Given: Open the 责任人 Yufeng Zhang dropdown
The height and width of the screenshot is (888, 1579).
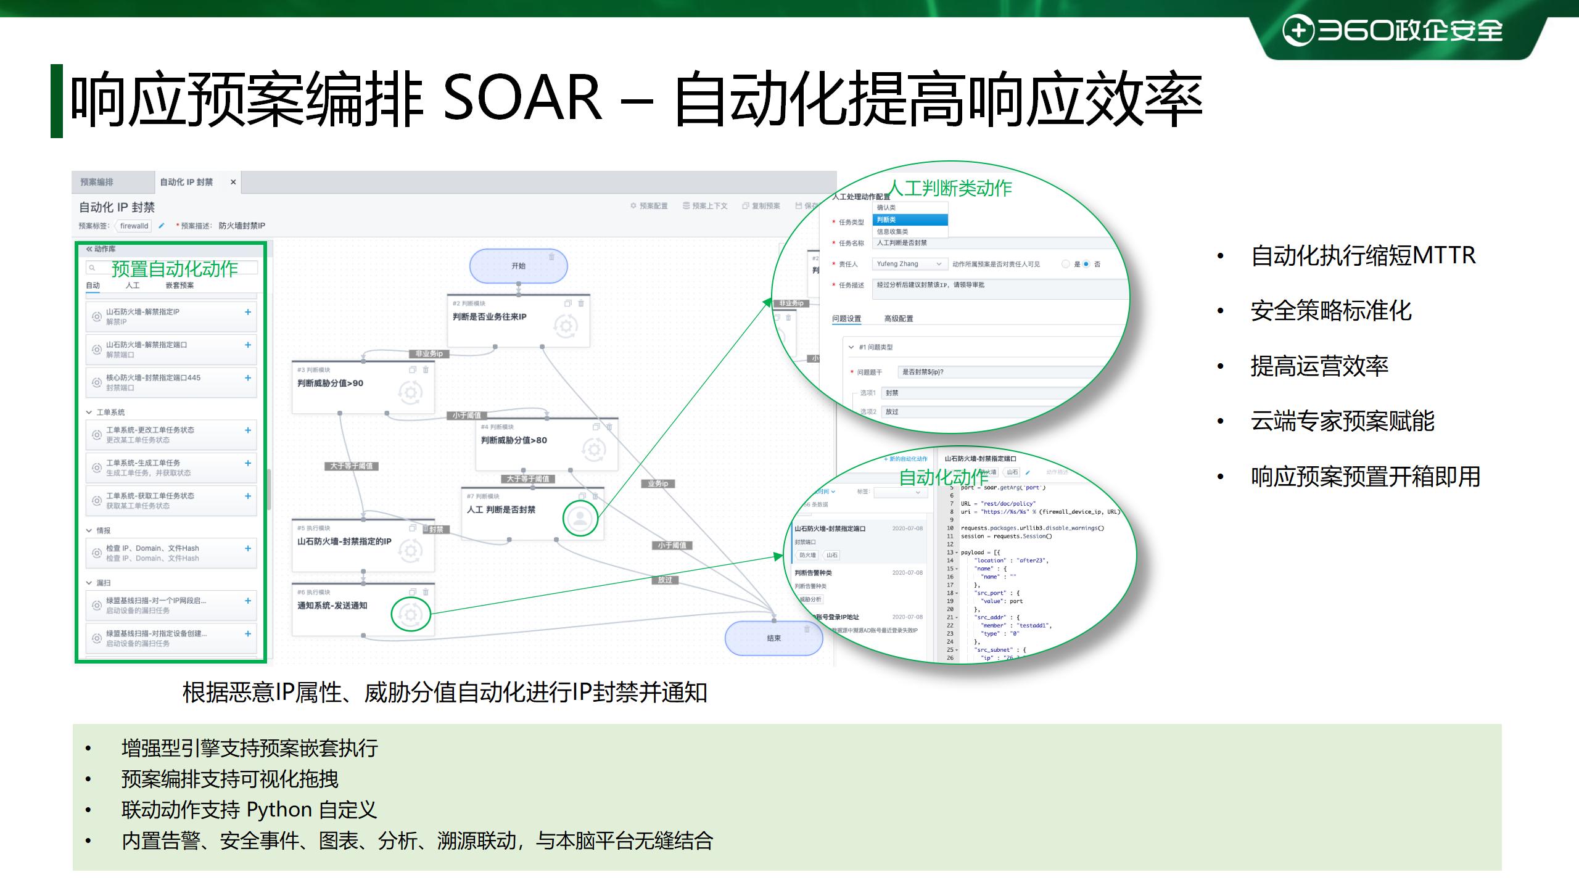Looking at the screenshot, I should [909, 264].
